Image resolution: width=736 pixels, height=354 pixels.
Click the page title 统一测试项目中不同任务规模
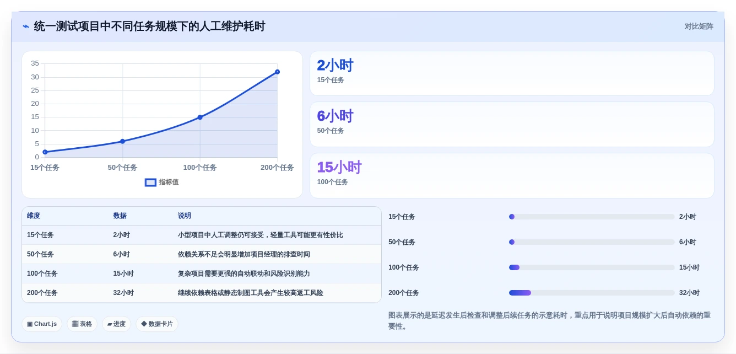point(150,26)
